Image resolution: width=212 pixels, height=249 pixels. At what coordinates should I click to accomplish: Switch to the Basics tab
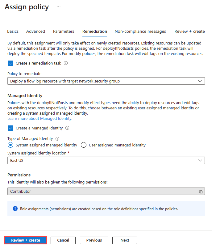click(x=13, y=31)
